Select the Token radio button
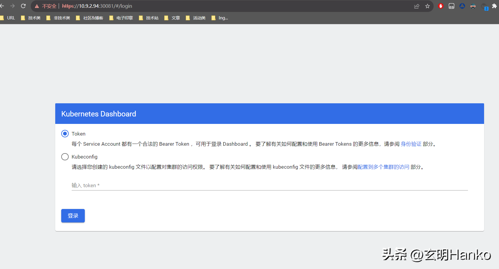The width and height of the screenshot is (499, 269). [x=65, y=134]
